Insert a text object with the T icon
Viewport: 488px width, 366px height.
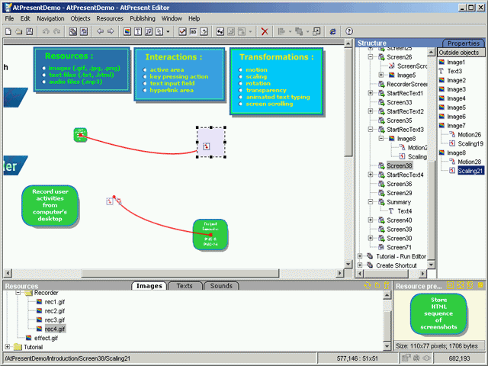[x=138, y=31]
